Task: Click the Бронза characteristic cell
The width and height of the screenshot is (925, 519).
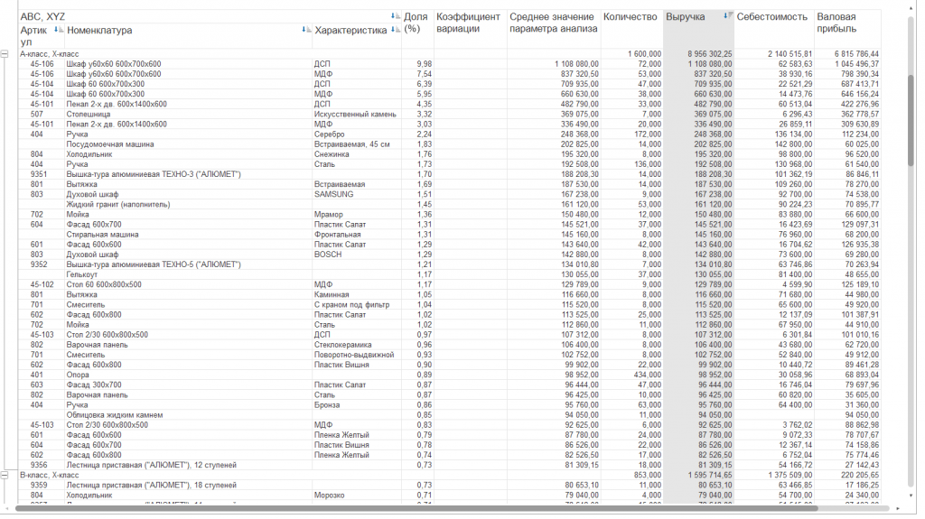Action: point(327,404)
